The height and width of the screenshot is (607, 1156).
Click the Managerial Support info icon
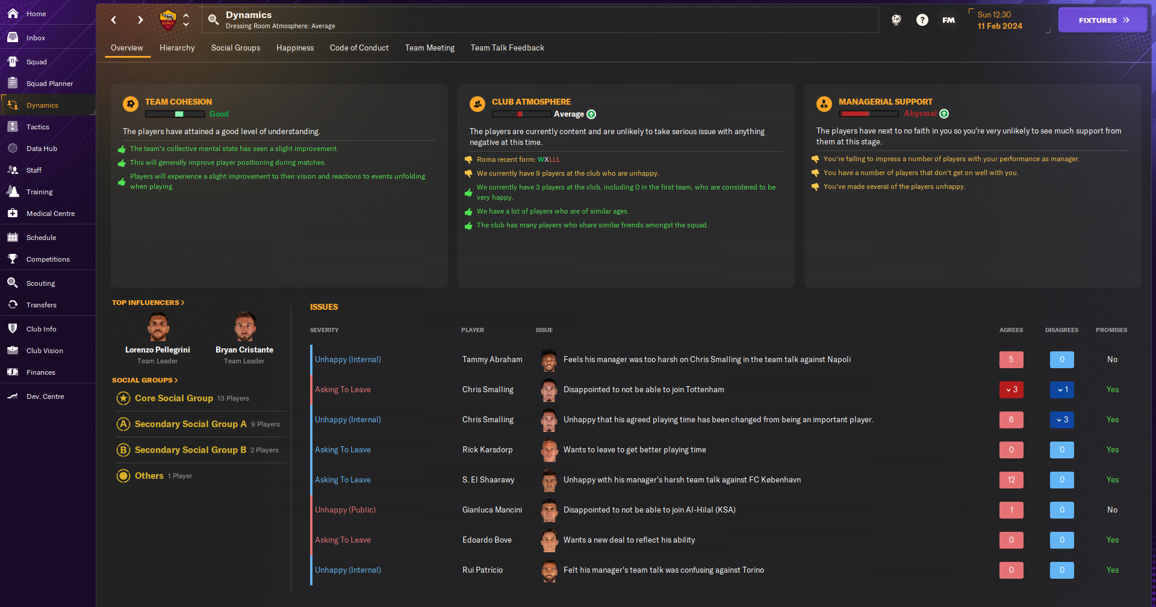(944, 114)
